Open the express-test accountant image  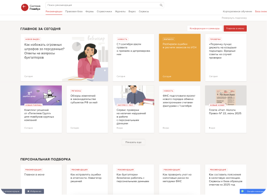pos(133,96)
